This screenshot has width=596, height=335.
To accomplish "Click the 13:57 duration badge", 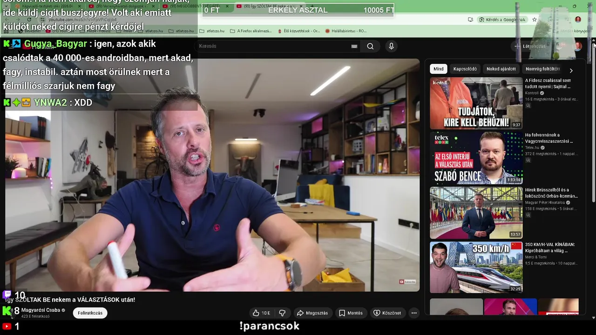I will (x=515, y=234).
